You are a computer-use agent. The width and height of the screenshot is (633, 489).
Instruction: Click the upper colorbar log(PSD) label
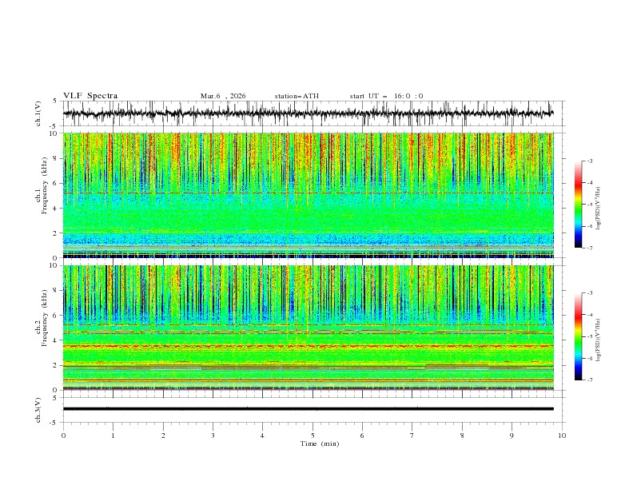point(599,205)
